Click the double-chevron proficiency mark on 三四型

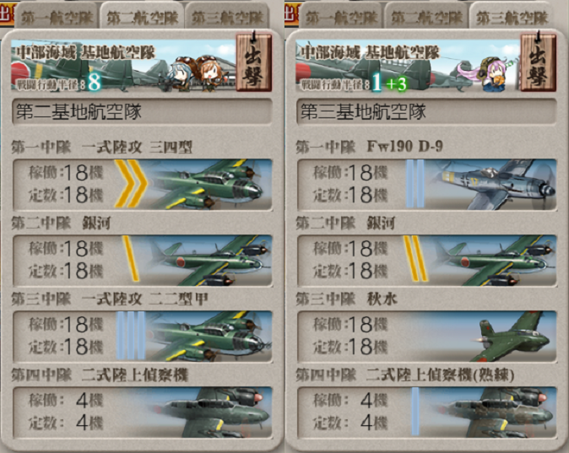(x=131, y=184)
